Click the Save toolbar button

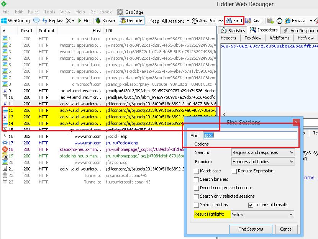tap(254, 21)
